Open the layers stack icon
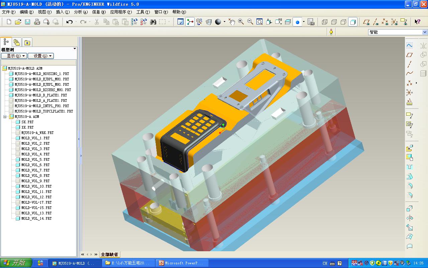The width and height of the screenshot is (428, 268). click(x=288, y=22)
